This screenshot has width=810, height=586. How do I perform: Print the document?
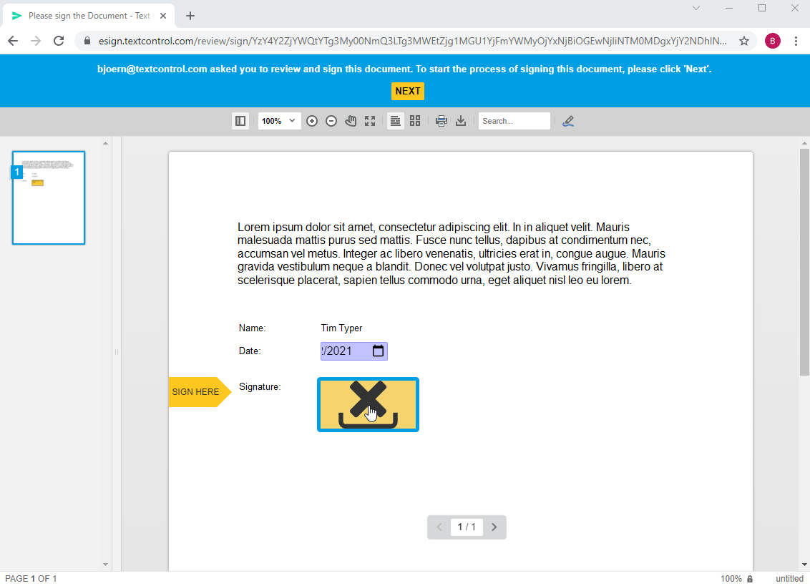pyautogui.click(x=441, y=121)
